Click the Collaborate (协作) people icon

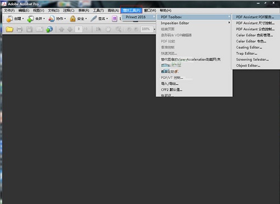52,18
